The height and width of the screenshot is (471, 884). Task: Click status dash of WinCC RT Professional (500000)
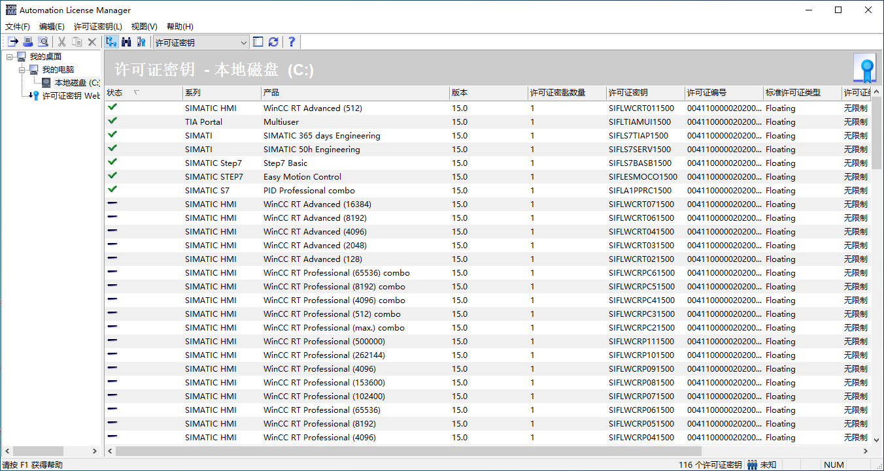tap(112, 341)
